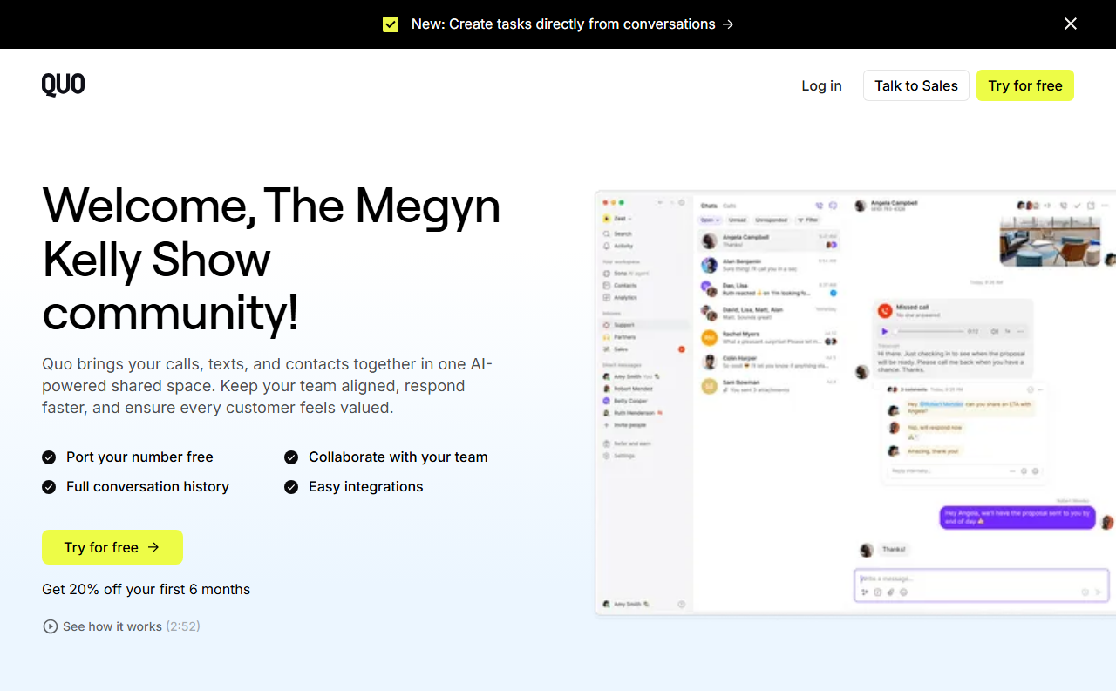Select the Unresponded filter chip in preview
Screen dimensions: 1116x697
(x=772, y=220)
